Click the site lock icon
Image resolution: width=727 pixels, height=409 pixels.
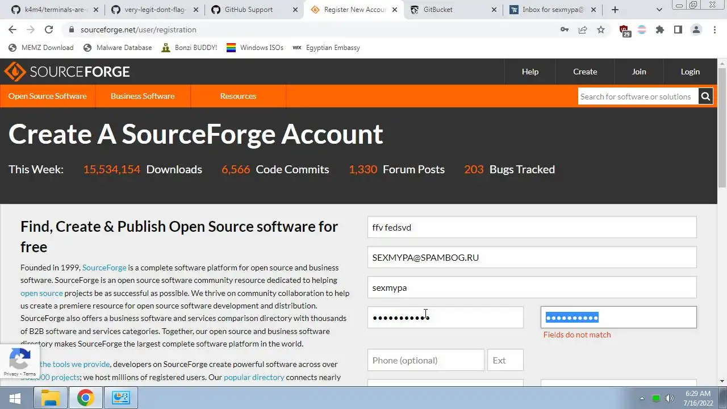(71, 30)
